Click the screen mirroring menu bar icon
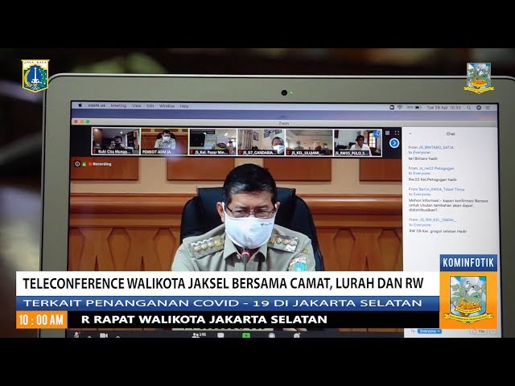 pyautogui.click(x=392, y=107)
